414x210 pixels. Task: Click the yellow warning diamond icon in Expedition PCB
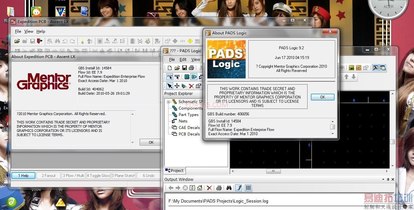pyautogui.click(x=190, y=41)
